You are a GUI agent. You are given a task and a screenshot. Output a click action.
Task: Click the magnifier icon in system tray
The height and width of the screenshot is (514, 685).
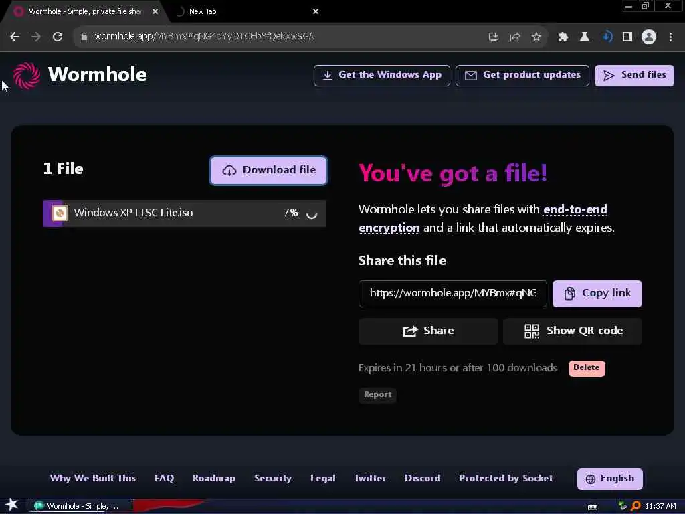tap(635, 506)
